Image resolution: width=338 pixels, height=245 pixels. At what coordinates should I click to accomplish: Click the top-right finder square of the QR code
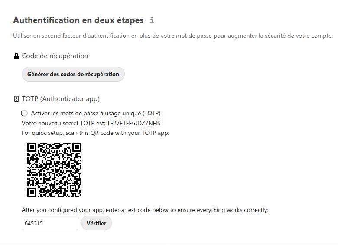point(77,147)
